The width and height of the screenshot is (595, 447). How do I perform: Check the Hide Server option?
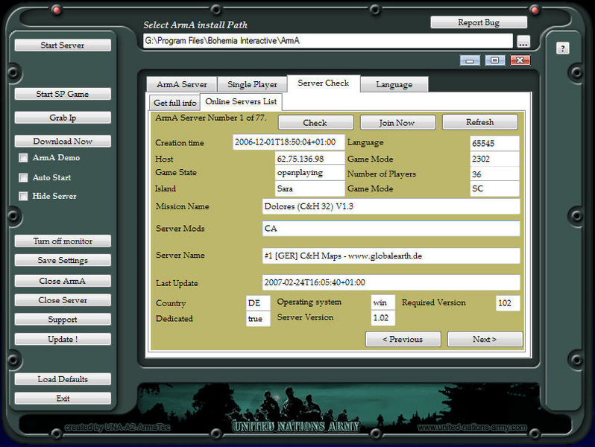click(24, 197)
